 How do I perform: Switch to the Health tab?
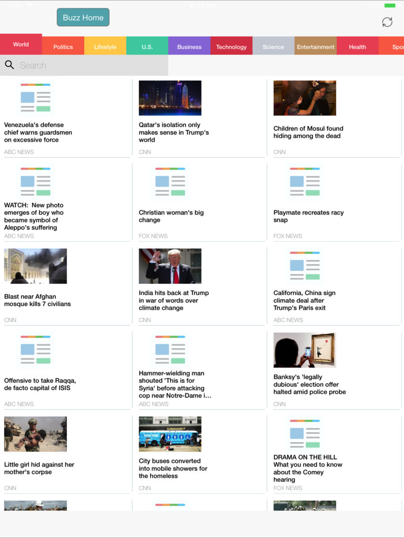click(x=358, y=46)
